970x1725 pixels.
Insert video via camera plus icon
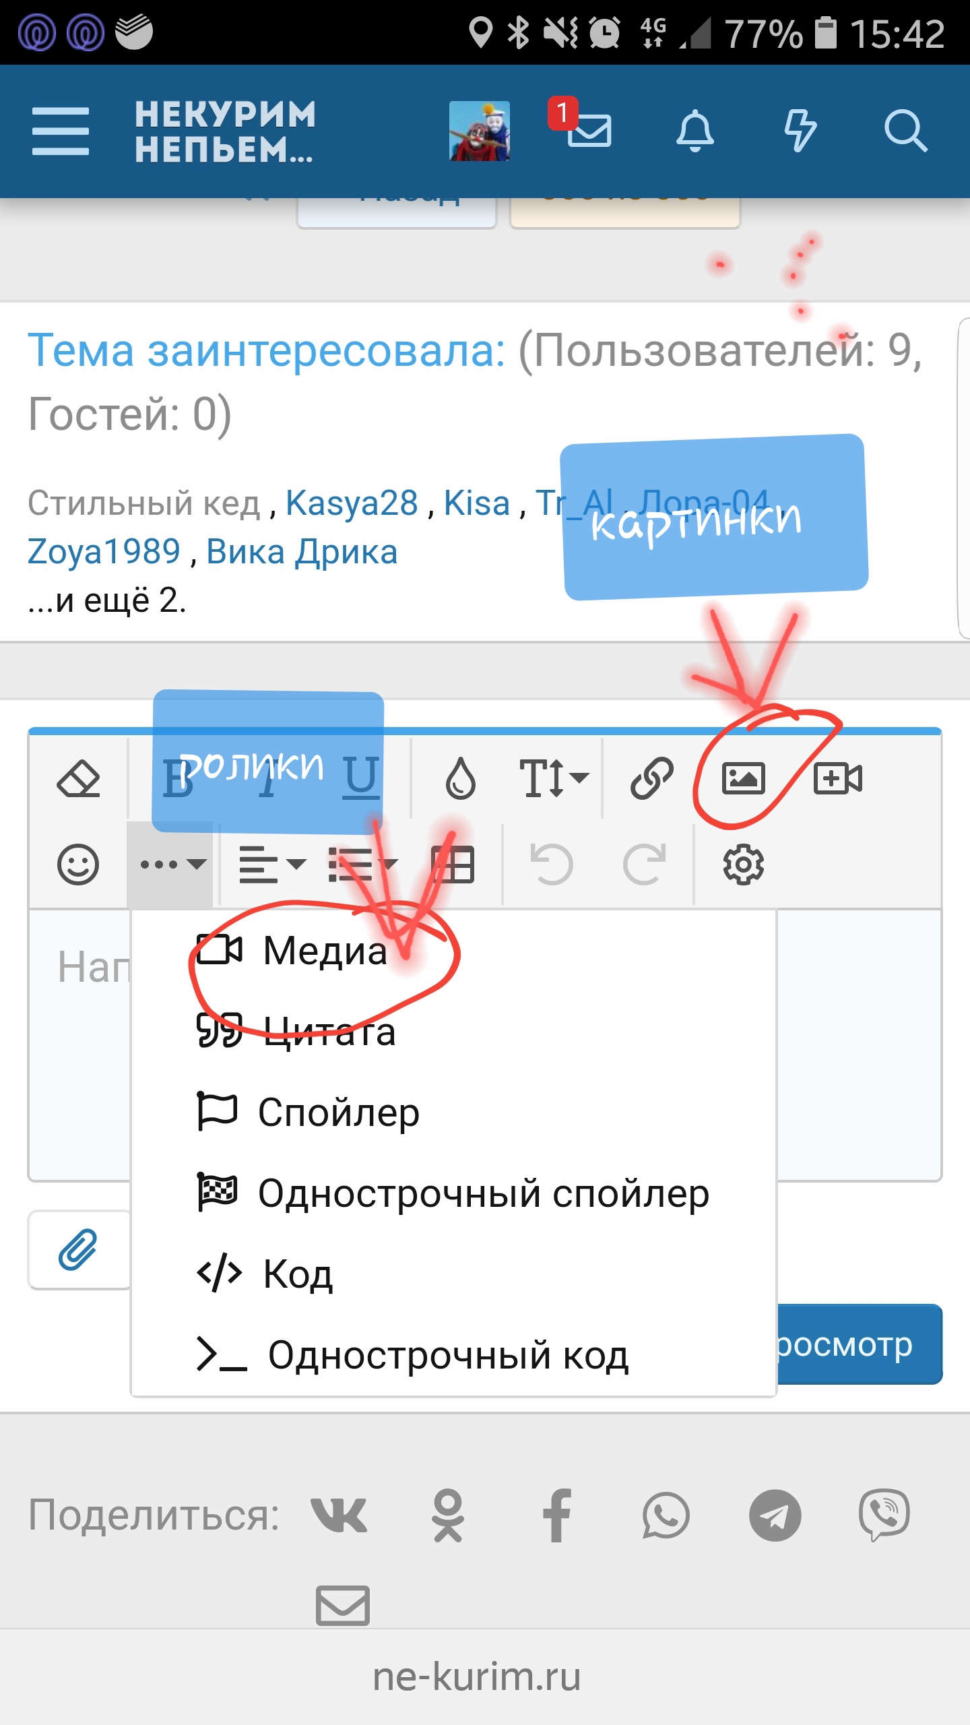point(838,778)
